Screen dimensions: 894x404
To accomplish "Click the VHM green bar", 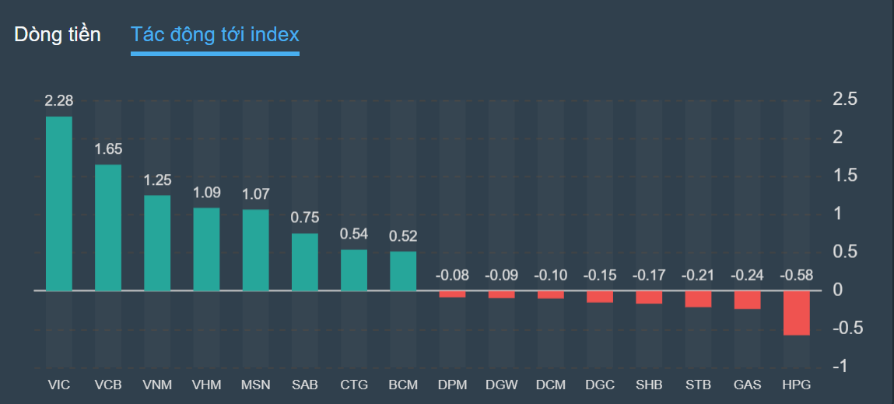I will coord(206,249).
